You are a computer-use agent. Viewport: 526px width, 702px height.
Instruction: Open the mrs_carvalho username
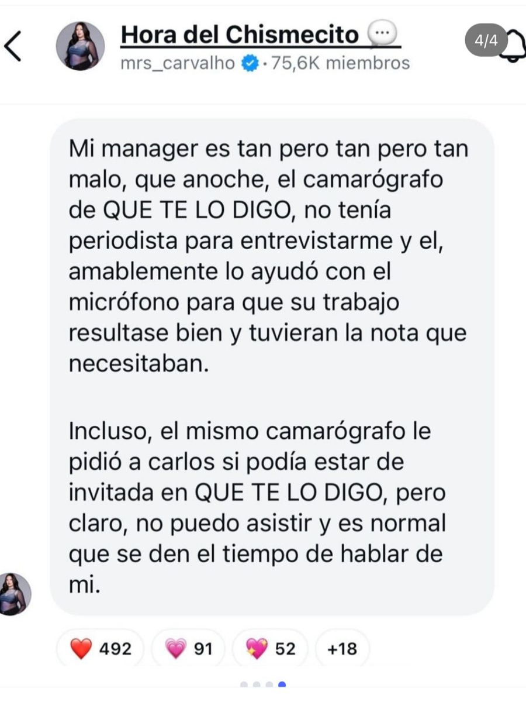click(178, 63)
